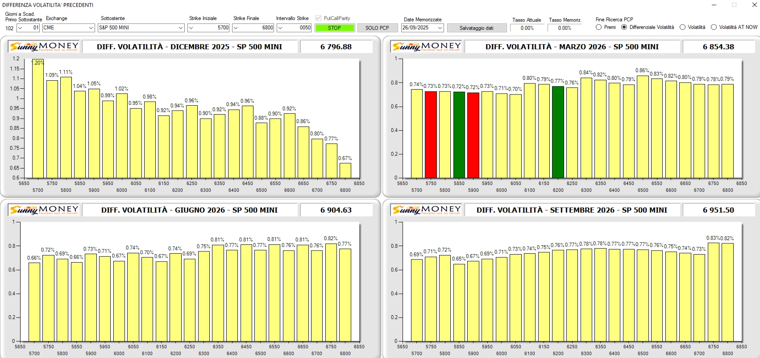Click the Tasso Memoriz. rate field
Viewport: 760px width, 358px height.
565,28
